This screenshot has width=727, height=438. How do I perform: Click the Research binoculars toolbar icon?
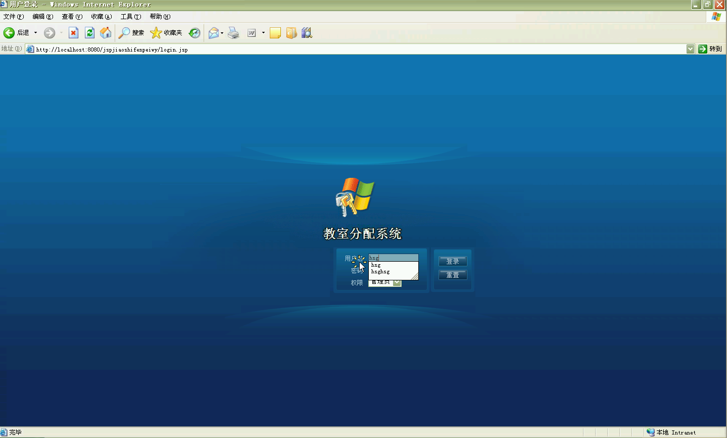pos(307,33)
